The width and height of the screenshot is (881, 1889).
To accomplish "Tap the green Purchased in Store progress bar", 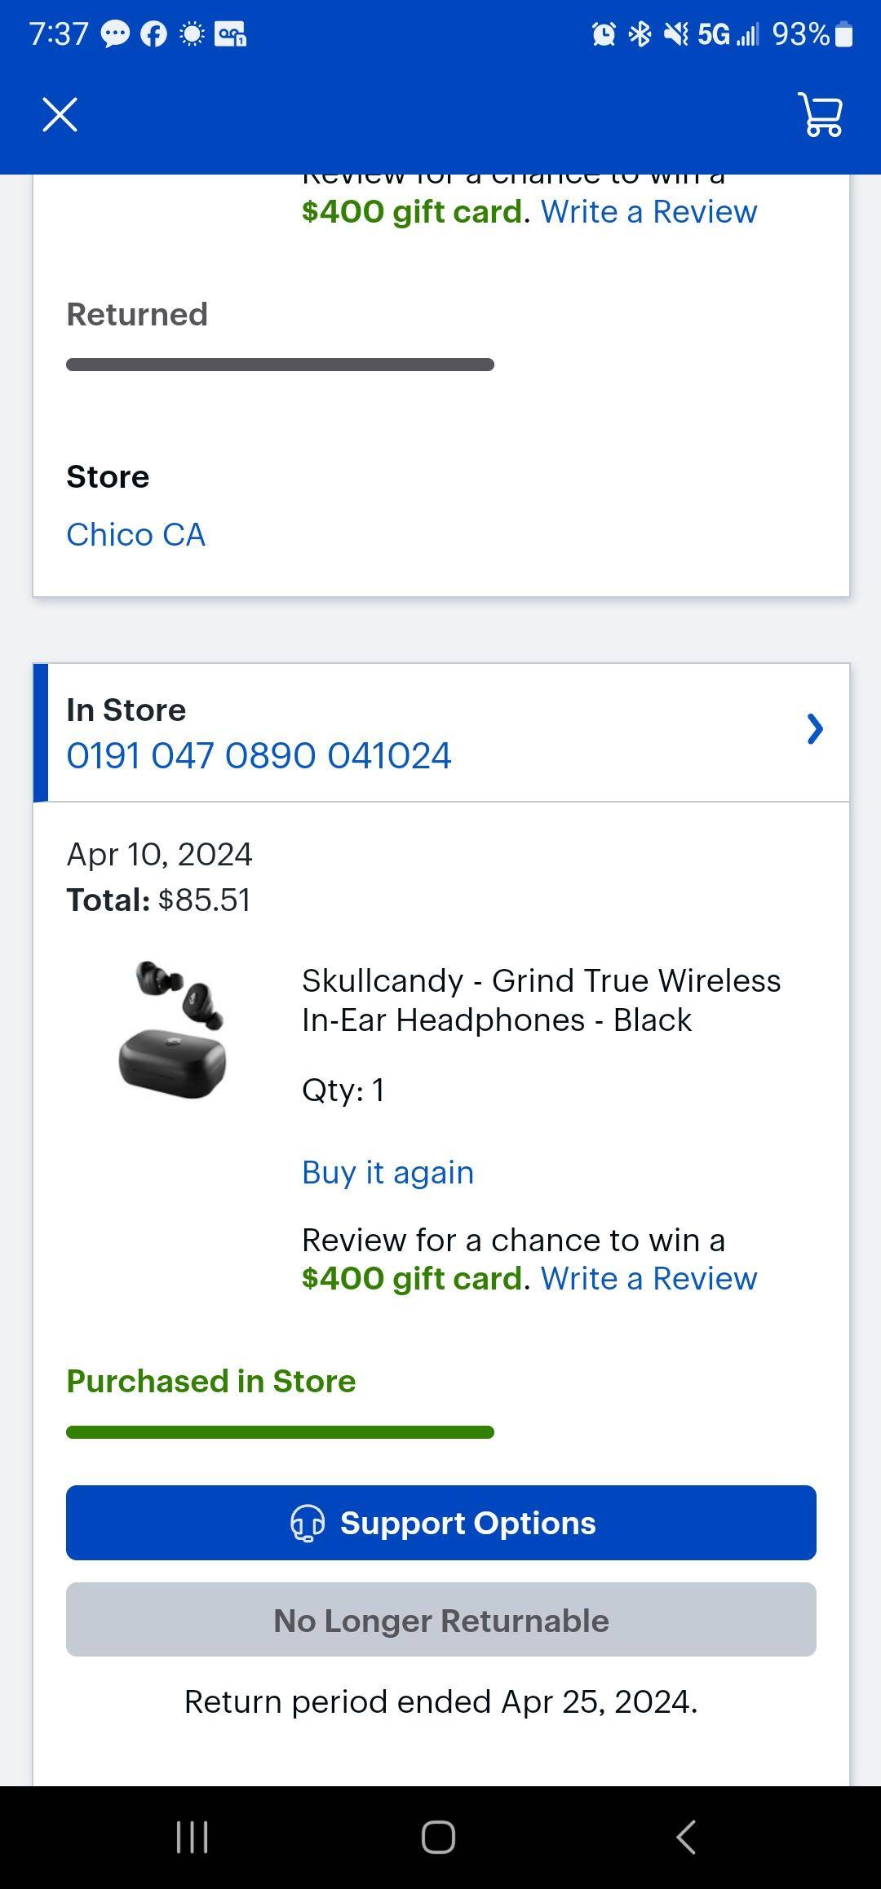I will point(280,1432).
